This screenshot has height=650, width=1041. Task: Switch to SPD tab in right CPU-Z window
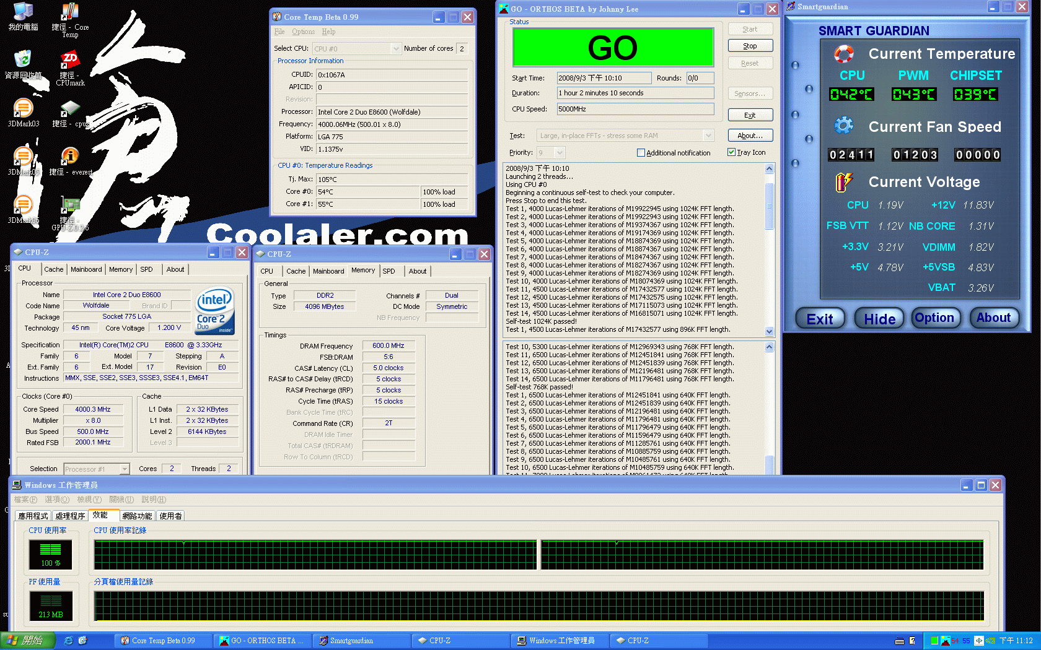coord(389,271)
